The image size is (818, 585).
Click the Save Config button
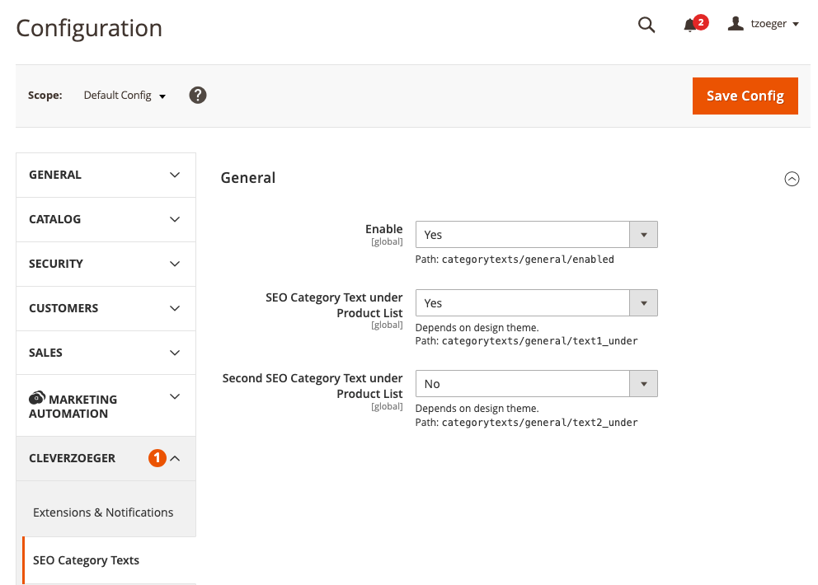coord(745,96)
